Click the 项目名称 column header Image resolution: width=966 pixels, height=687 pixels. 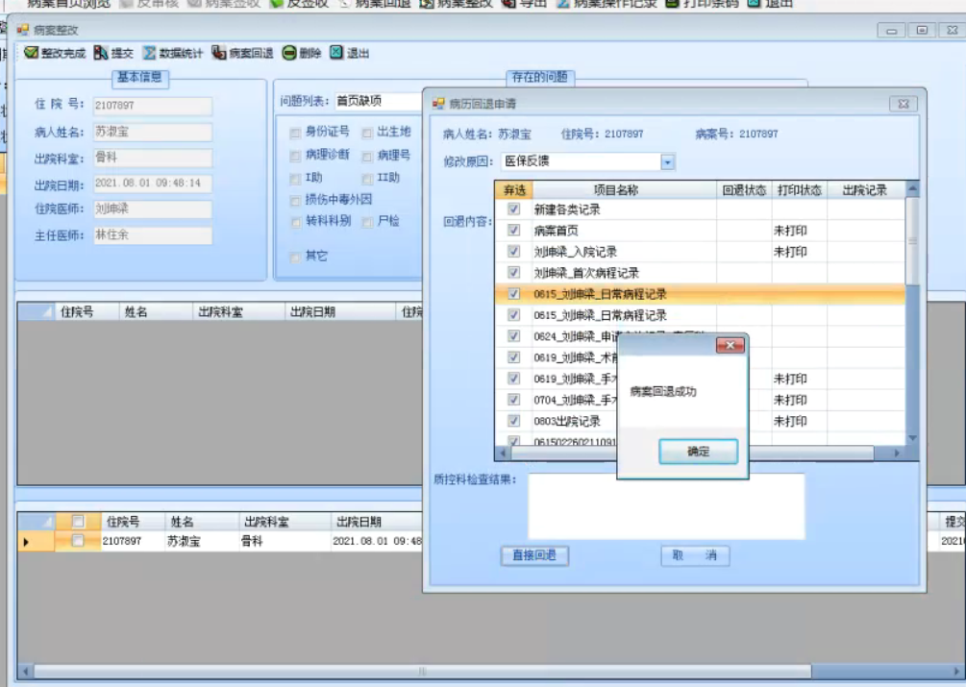click(x=624, y=190)
